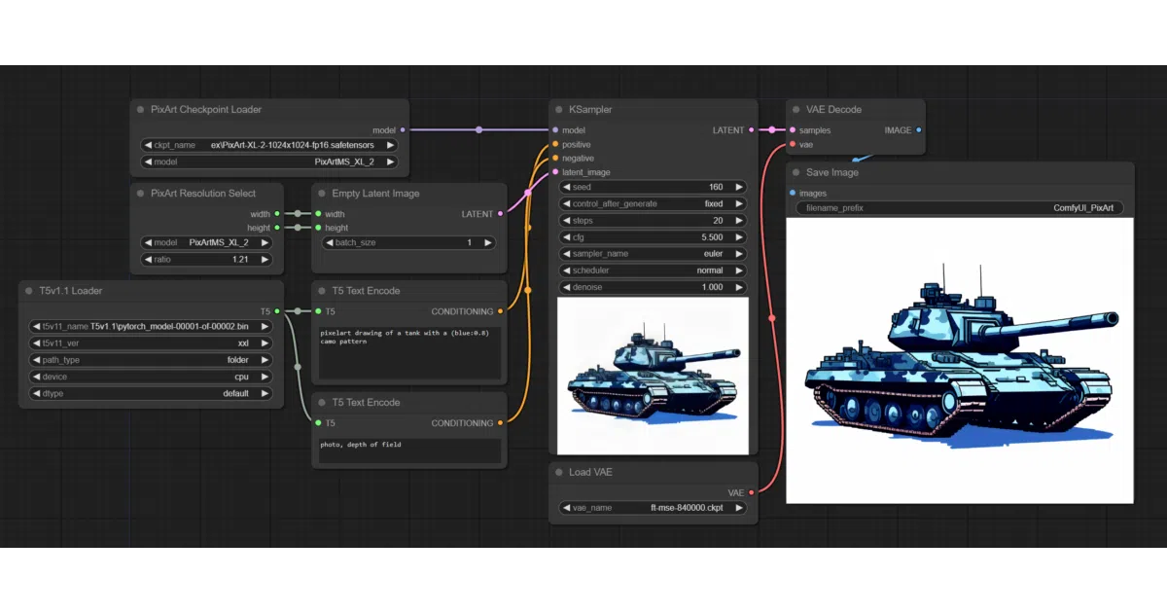Collapse the PixArt Resolution Select node via its title dot
The height and width of the screenshot is (613, 1167).
[x=141, y=194]
